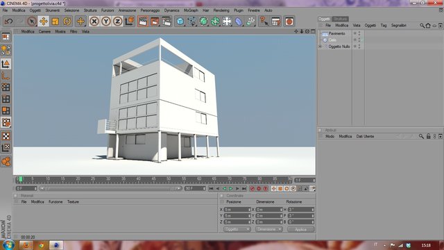Expand the Oggetto Nullo tree item
The image size is (444, 250).
click(321, 47)
